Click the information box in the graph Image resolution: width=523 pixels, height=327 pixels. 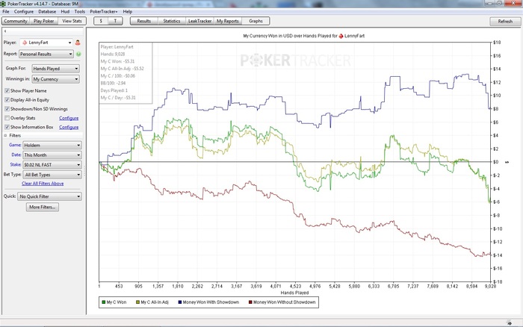126,72
